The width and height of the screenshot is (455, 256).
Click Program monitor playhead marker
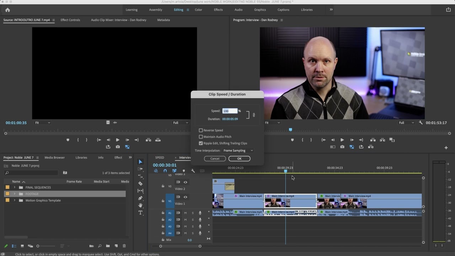(x=290, y=130)
